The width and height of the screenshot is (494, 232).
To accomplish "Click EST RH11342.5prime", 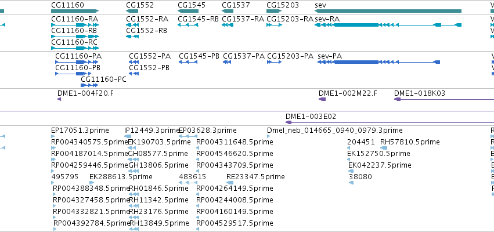I will point(134,206).
